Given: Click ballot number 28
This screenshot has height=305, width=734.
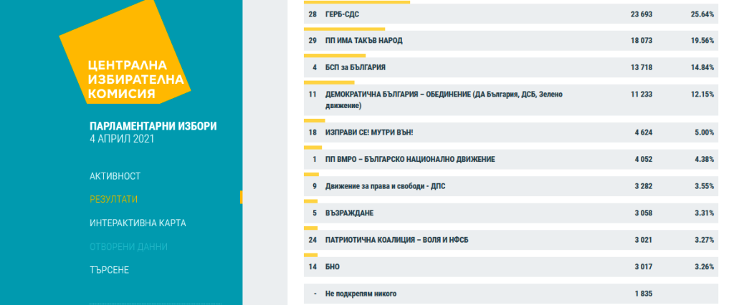Looking at the screenshot, I should [x=313, y=14].
